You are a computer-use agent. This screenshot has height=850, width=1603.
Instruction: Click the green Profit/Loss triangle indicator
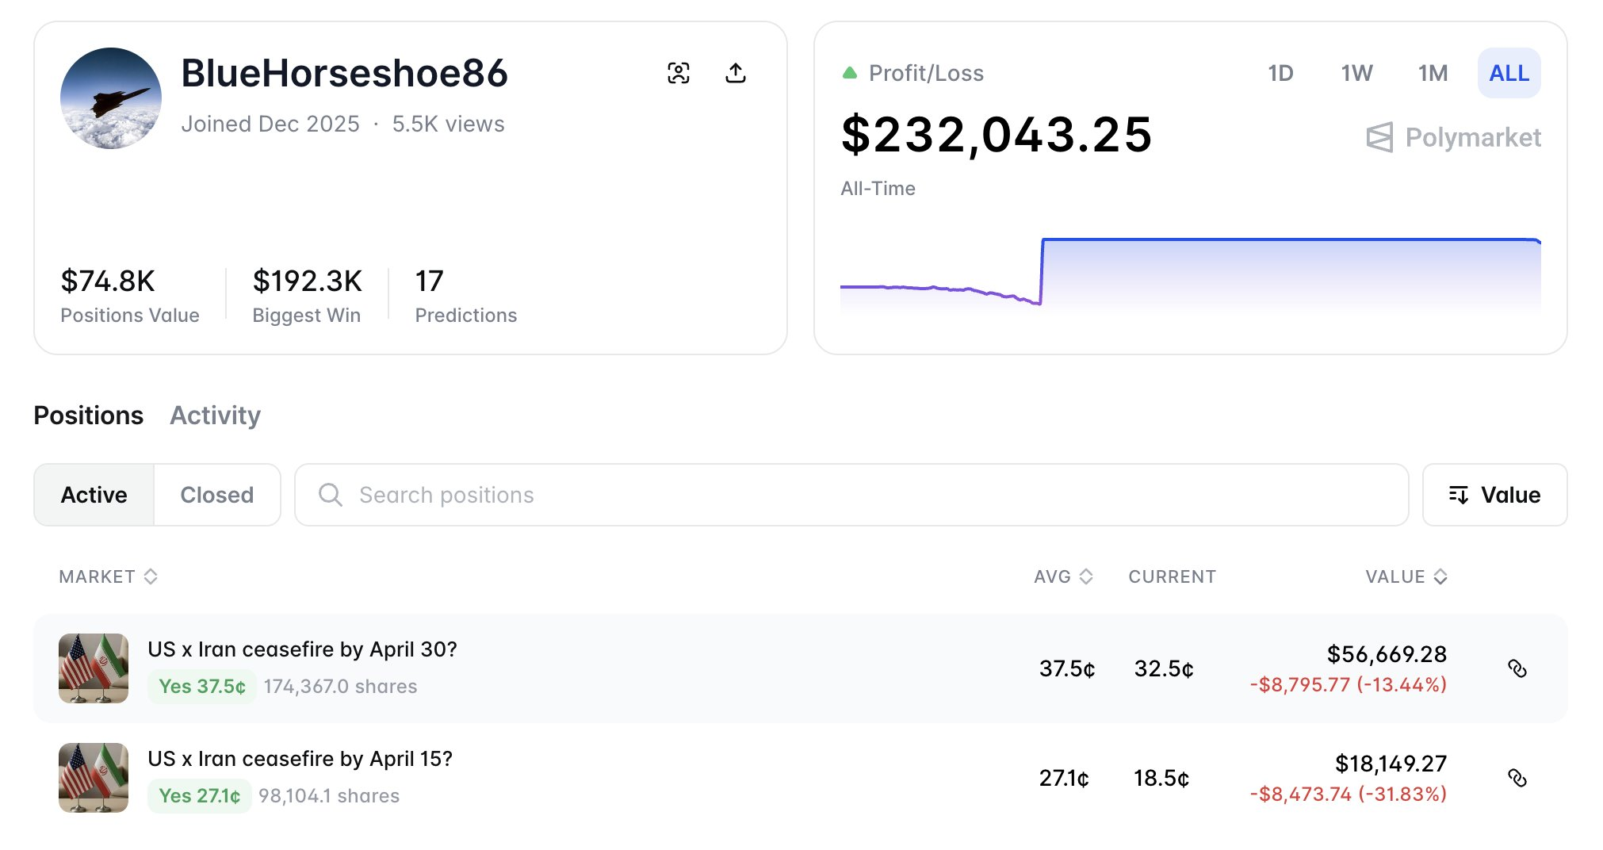850,73
